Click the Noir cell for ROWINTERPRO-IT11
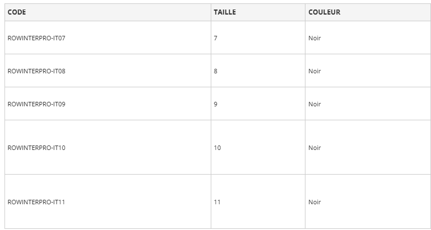 [314, 202]
